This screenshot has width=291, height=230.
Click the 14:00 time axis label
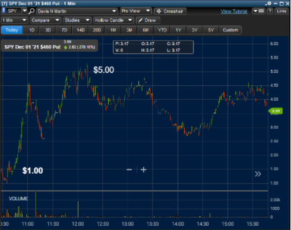pos(178,224)
